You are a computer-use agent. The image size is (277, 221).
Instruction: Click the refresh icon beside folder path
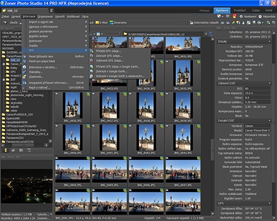coord(211,34)
